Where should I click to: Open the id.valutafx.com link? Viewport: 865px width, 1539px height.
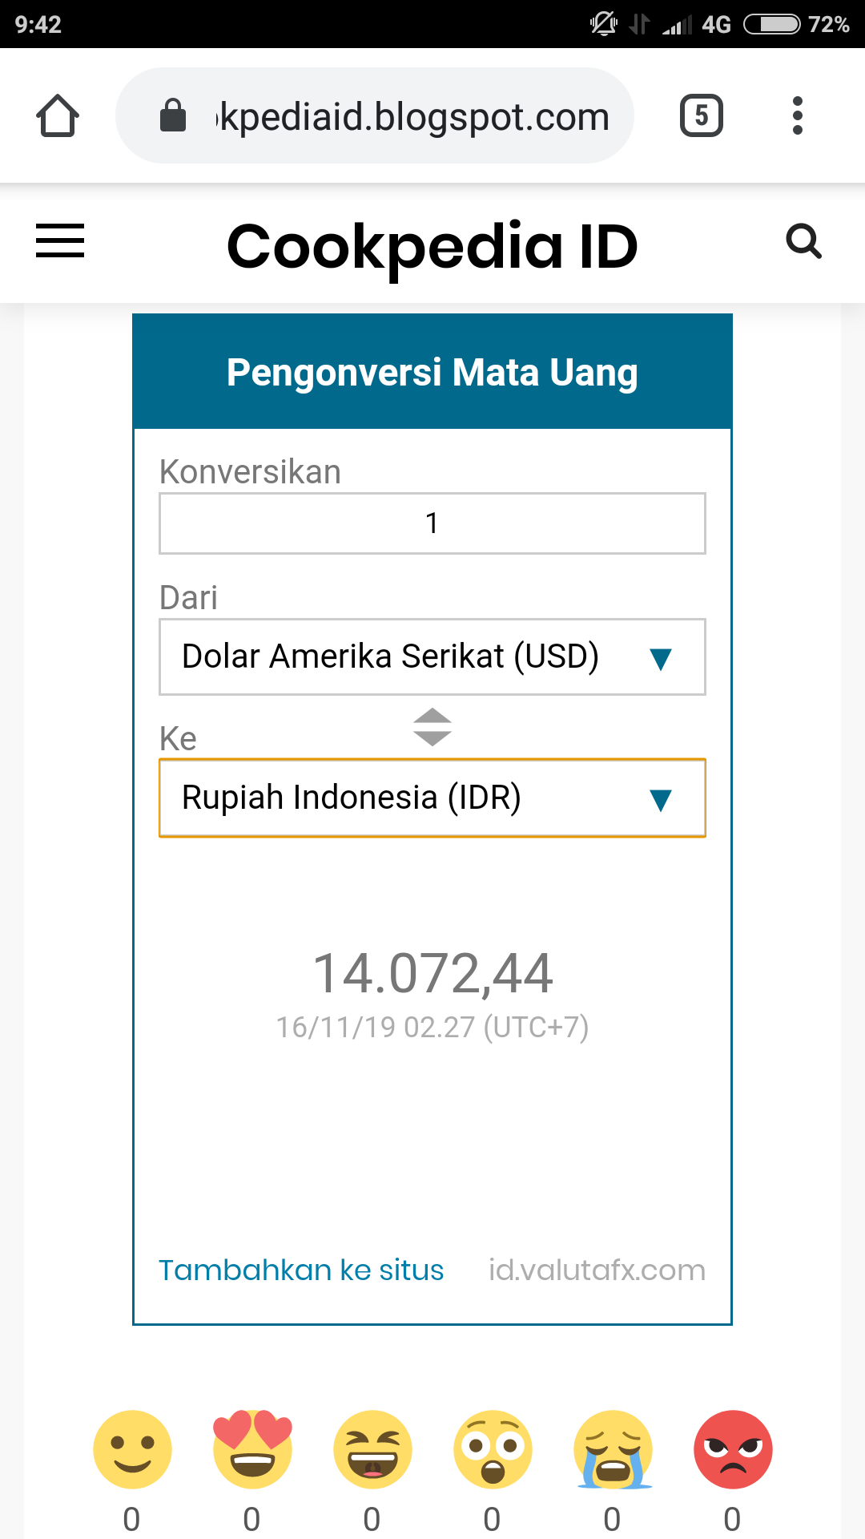click(597, 1270)
